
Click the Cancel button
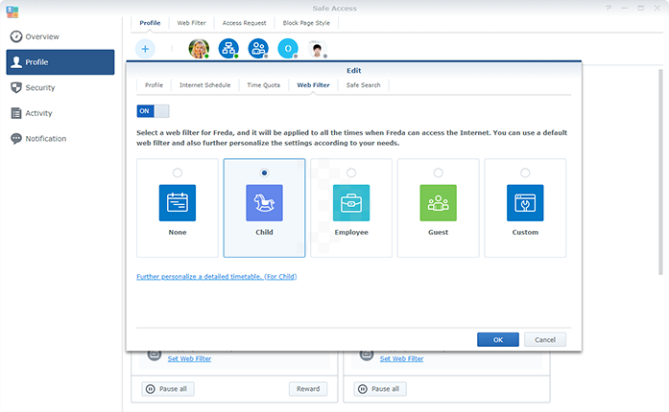(x=544, y=339)
